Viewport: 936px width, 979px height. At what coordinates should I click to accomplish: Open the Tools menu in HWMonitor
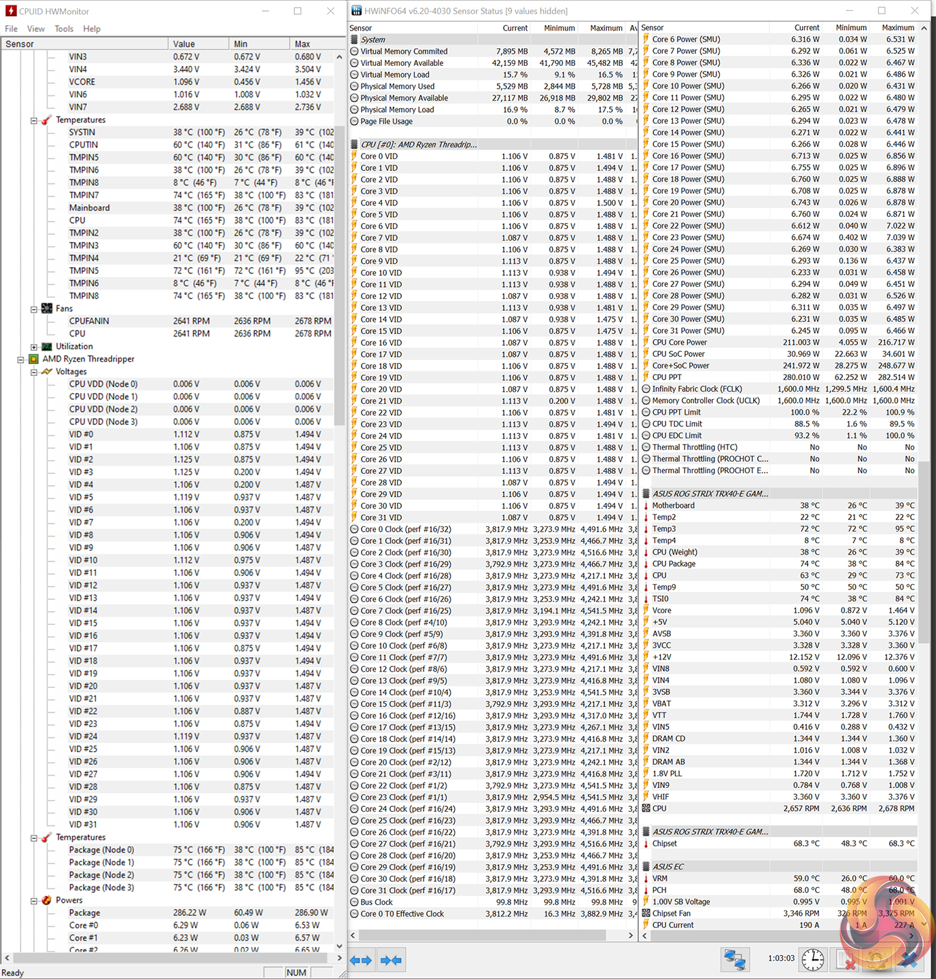[64, 29]
